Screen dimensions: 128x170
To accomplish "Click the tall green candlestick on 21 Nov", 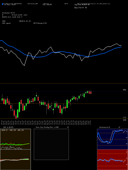I will (x=67, y=104).
